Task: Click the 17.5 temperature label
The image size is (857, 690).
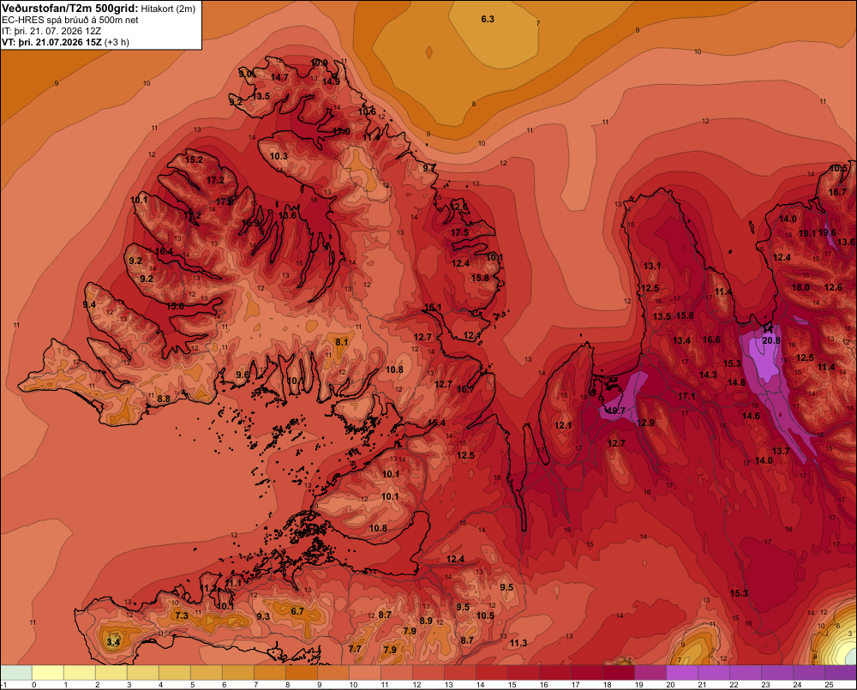Action: pos(459,233)
